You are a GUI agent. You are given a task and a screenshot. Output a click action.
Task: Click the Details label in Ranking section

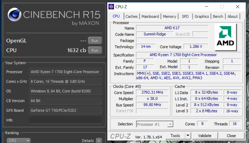[88, 141]
